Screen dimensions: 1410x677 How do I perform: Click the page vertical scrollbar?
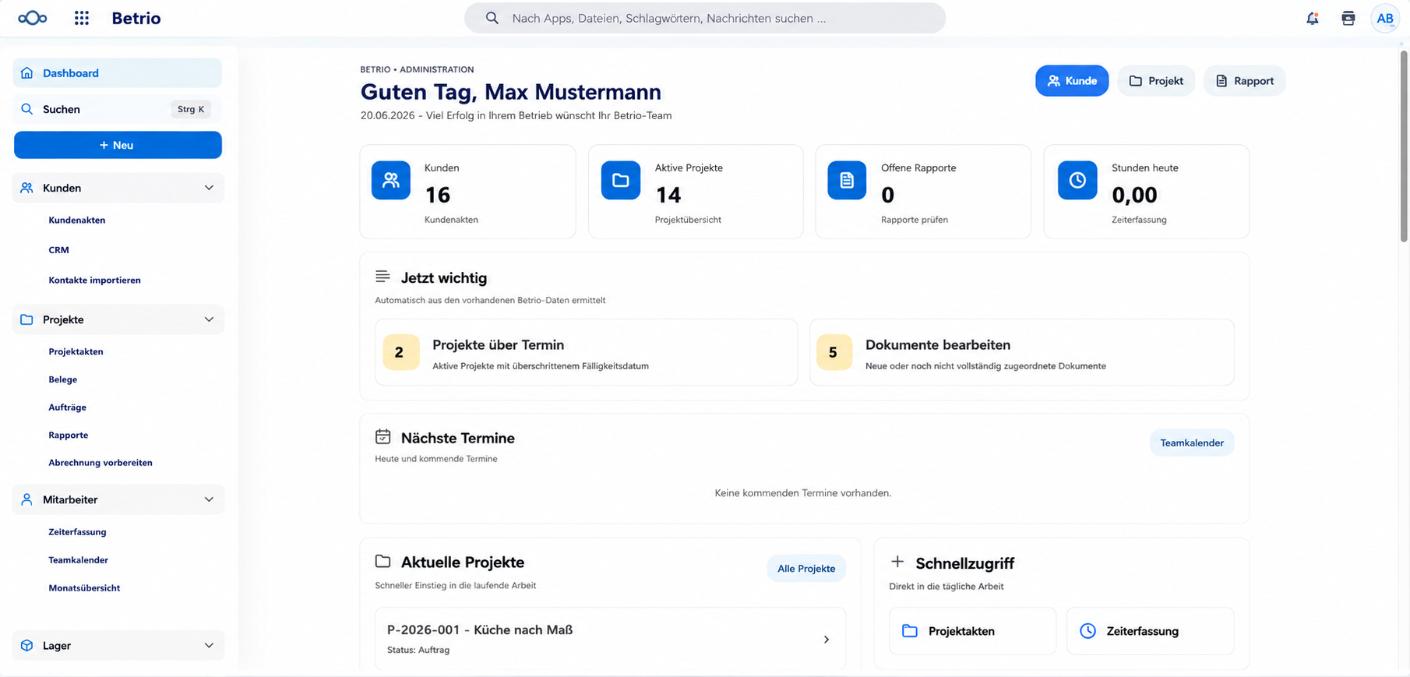[1404, 146]
